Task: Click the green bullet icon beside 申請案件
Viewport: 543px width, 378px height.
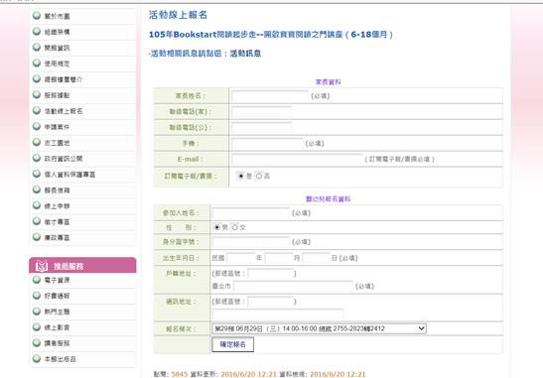Action: (37, 127)
